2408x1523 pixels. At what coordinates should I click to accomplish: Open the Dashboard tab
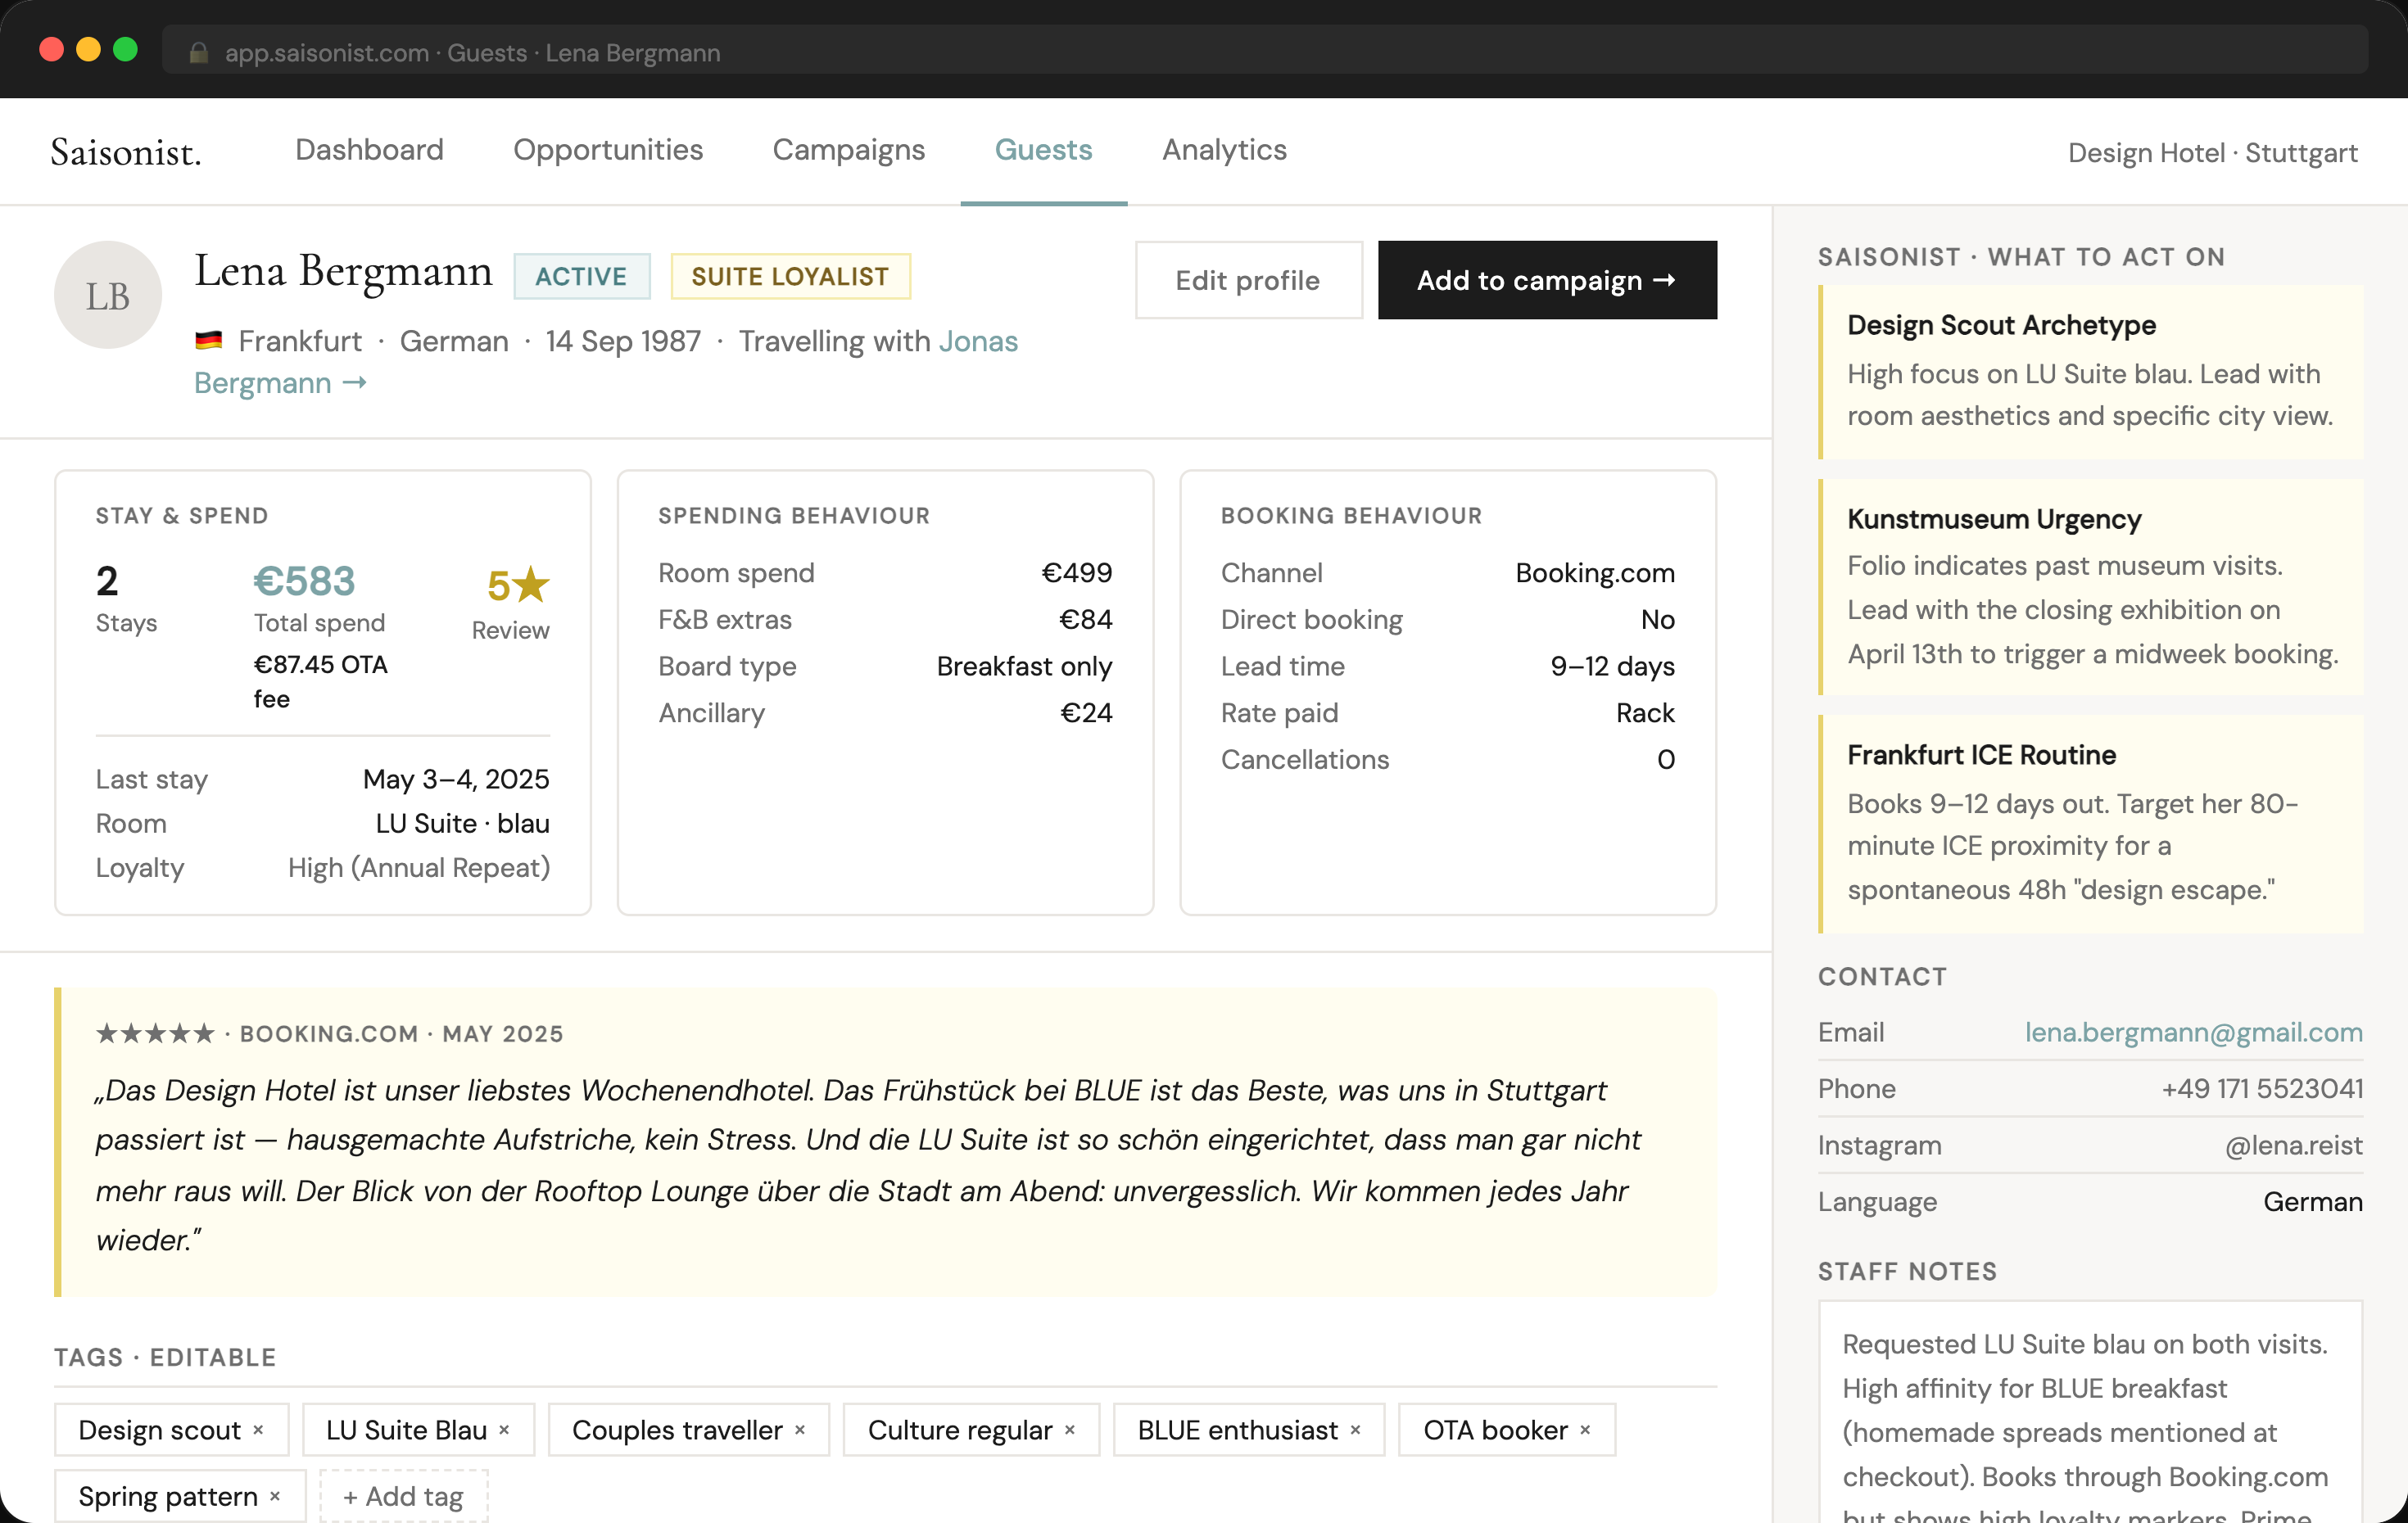click(369, 150)
